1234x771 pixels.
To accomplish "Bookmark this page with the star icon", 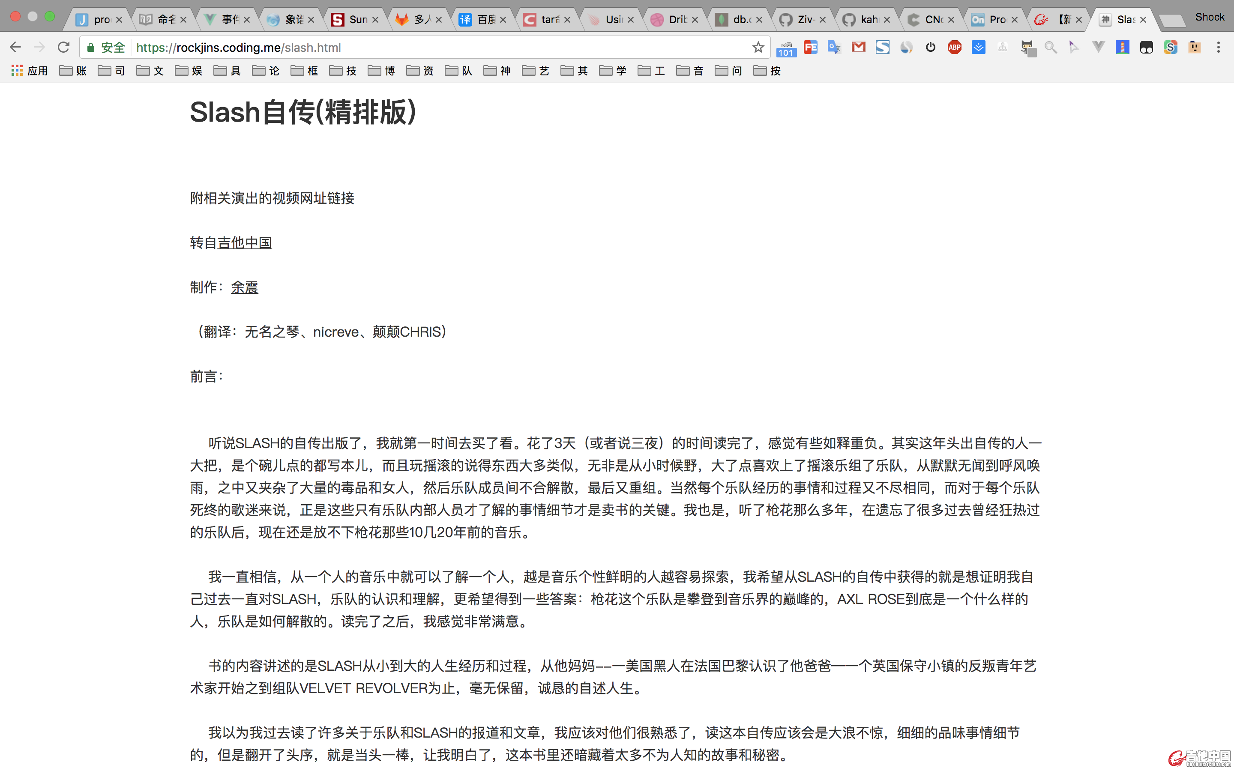I will pyautogui.click(x=758, y=48).
